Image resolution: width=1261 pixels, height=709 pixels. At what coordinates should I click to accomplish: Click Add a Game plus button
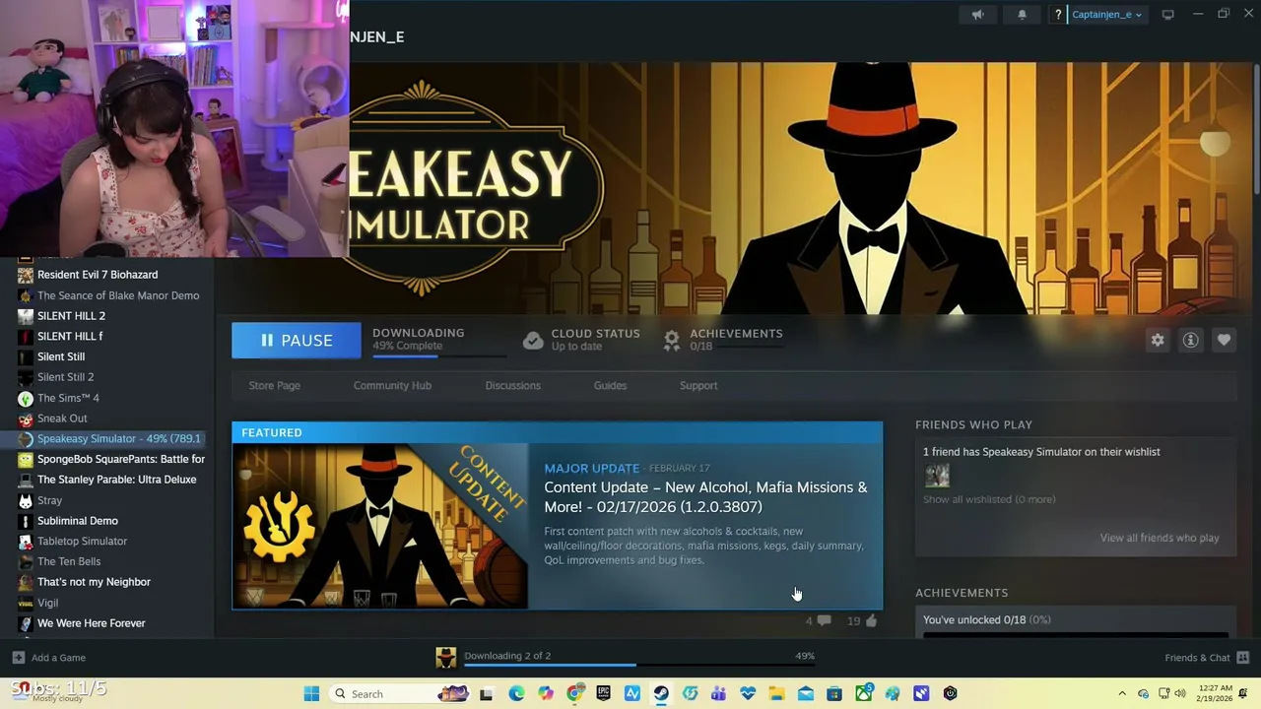[18, 658]
